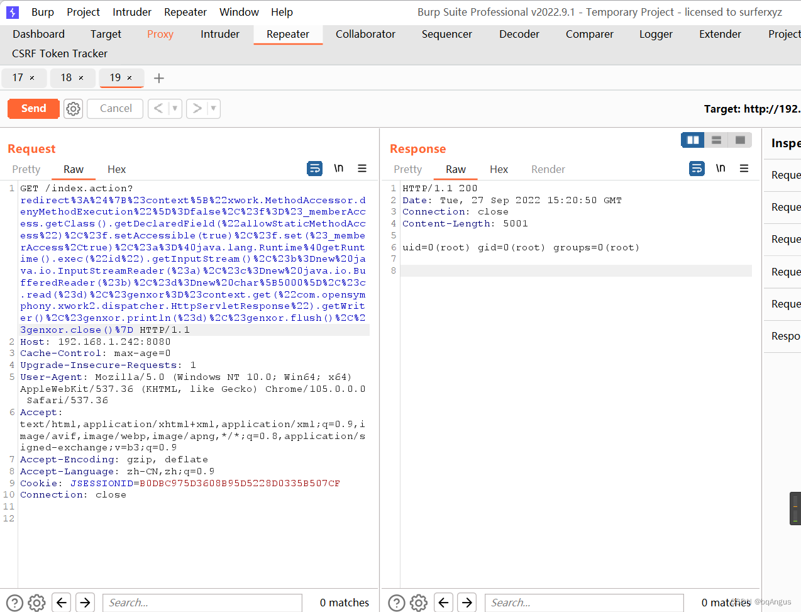The image size is (801, 612).
Task: Open history dropdown beside back arrow
Action: pyautogui.click(x=175, y=108)
